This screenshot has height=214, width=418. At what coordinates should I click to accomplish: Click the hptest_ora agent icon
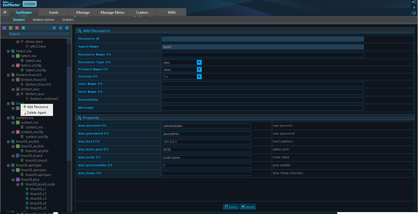13,51
